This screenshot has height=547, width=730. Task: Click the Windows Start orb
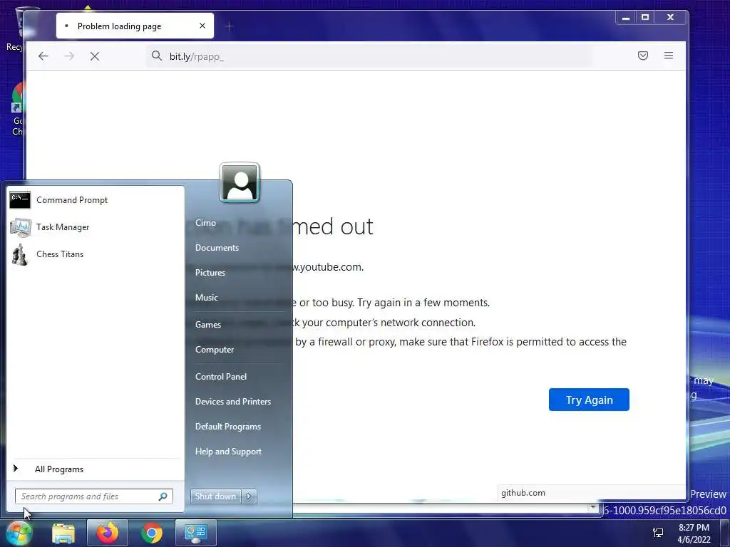point(19,533)
